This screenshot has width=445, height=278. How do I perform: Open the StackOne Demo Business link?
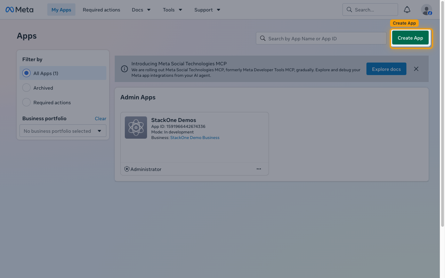[x=195, y=138]
